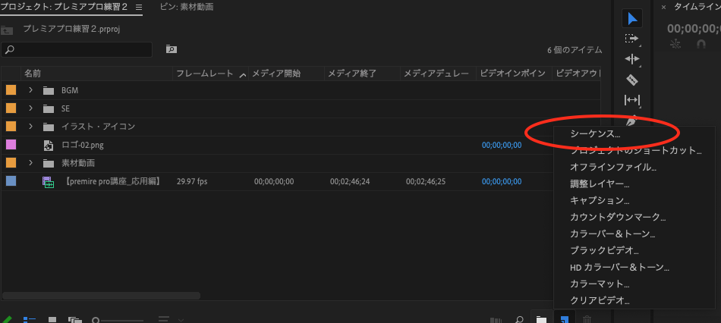Open Find with bottom magnifier icon
The width and height of the screenshot is (721, 323).
[x=519, y=319]
